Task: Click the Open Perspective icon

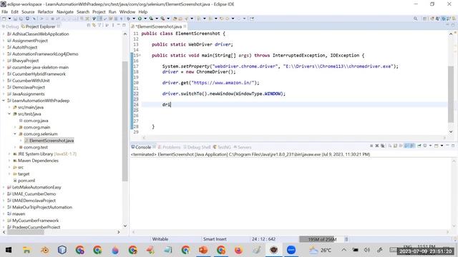Action: click(424, 19)
